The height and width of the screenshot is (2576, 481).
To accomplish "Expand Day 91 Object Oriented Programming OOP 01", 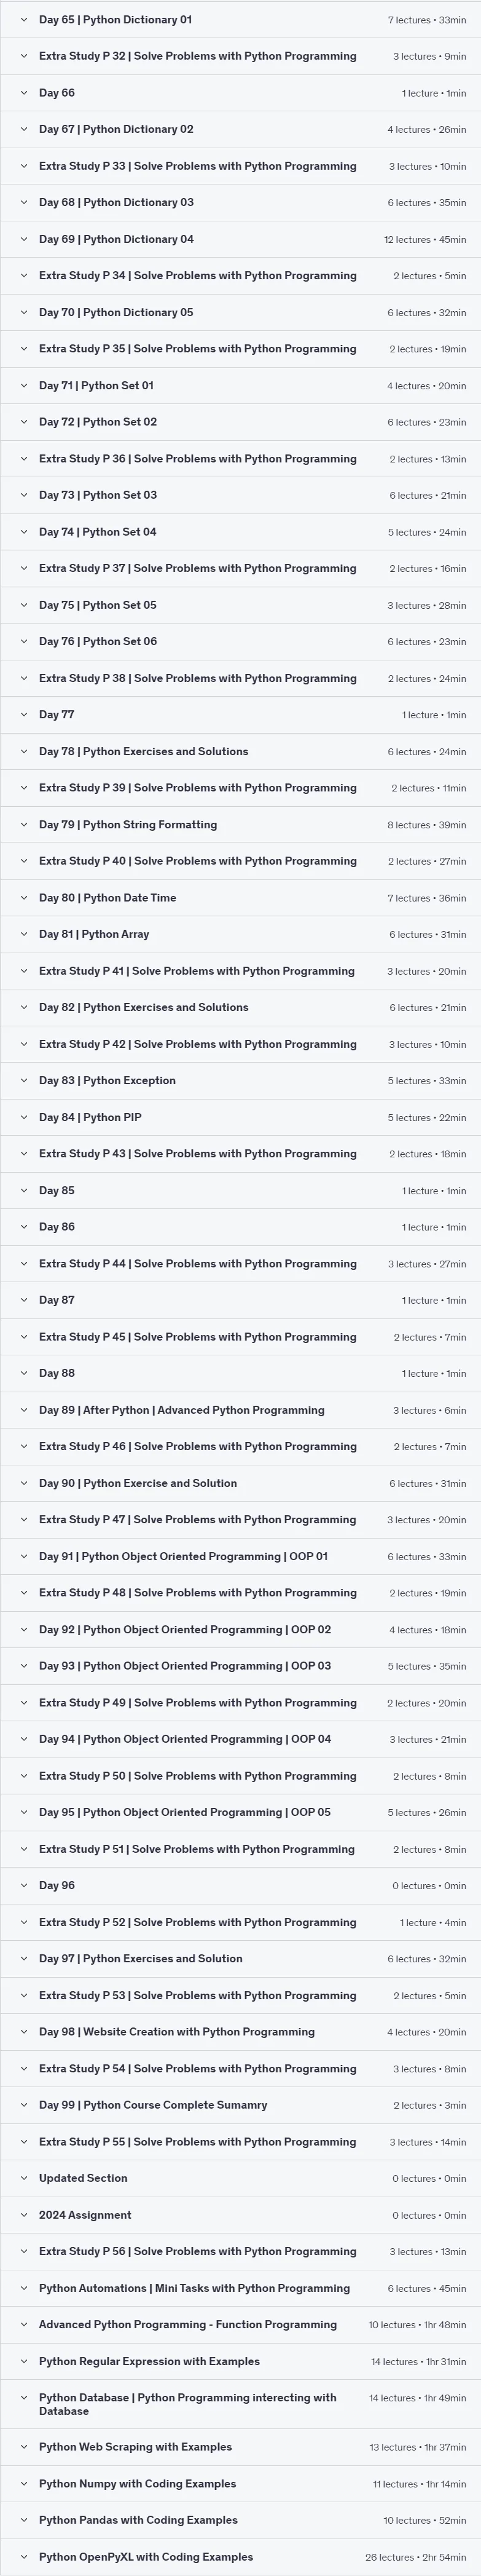I will (241, 1556).
